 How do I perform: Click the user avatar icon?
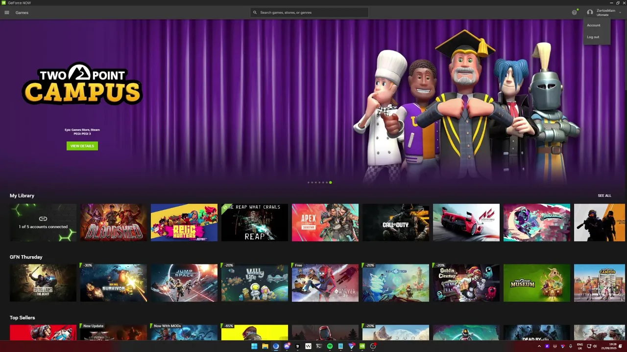pyautogui.click(x=590, y=12)
